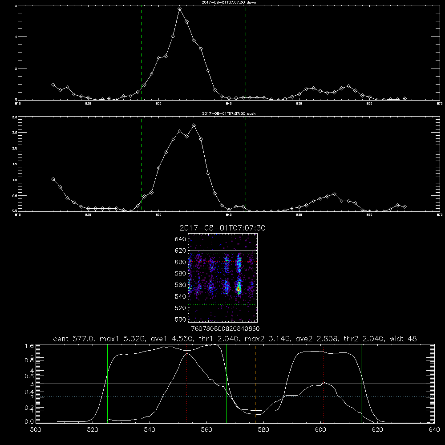Select the red dotted peak line near 553
Viewport: 445px width, 445px height.
tap(187, 384)
